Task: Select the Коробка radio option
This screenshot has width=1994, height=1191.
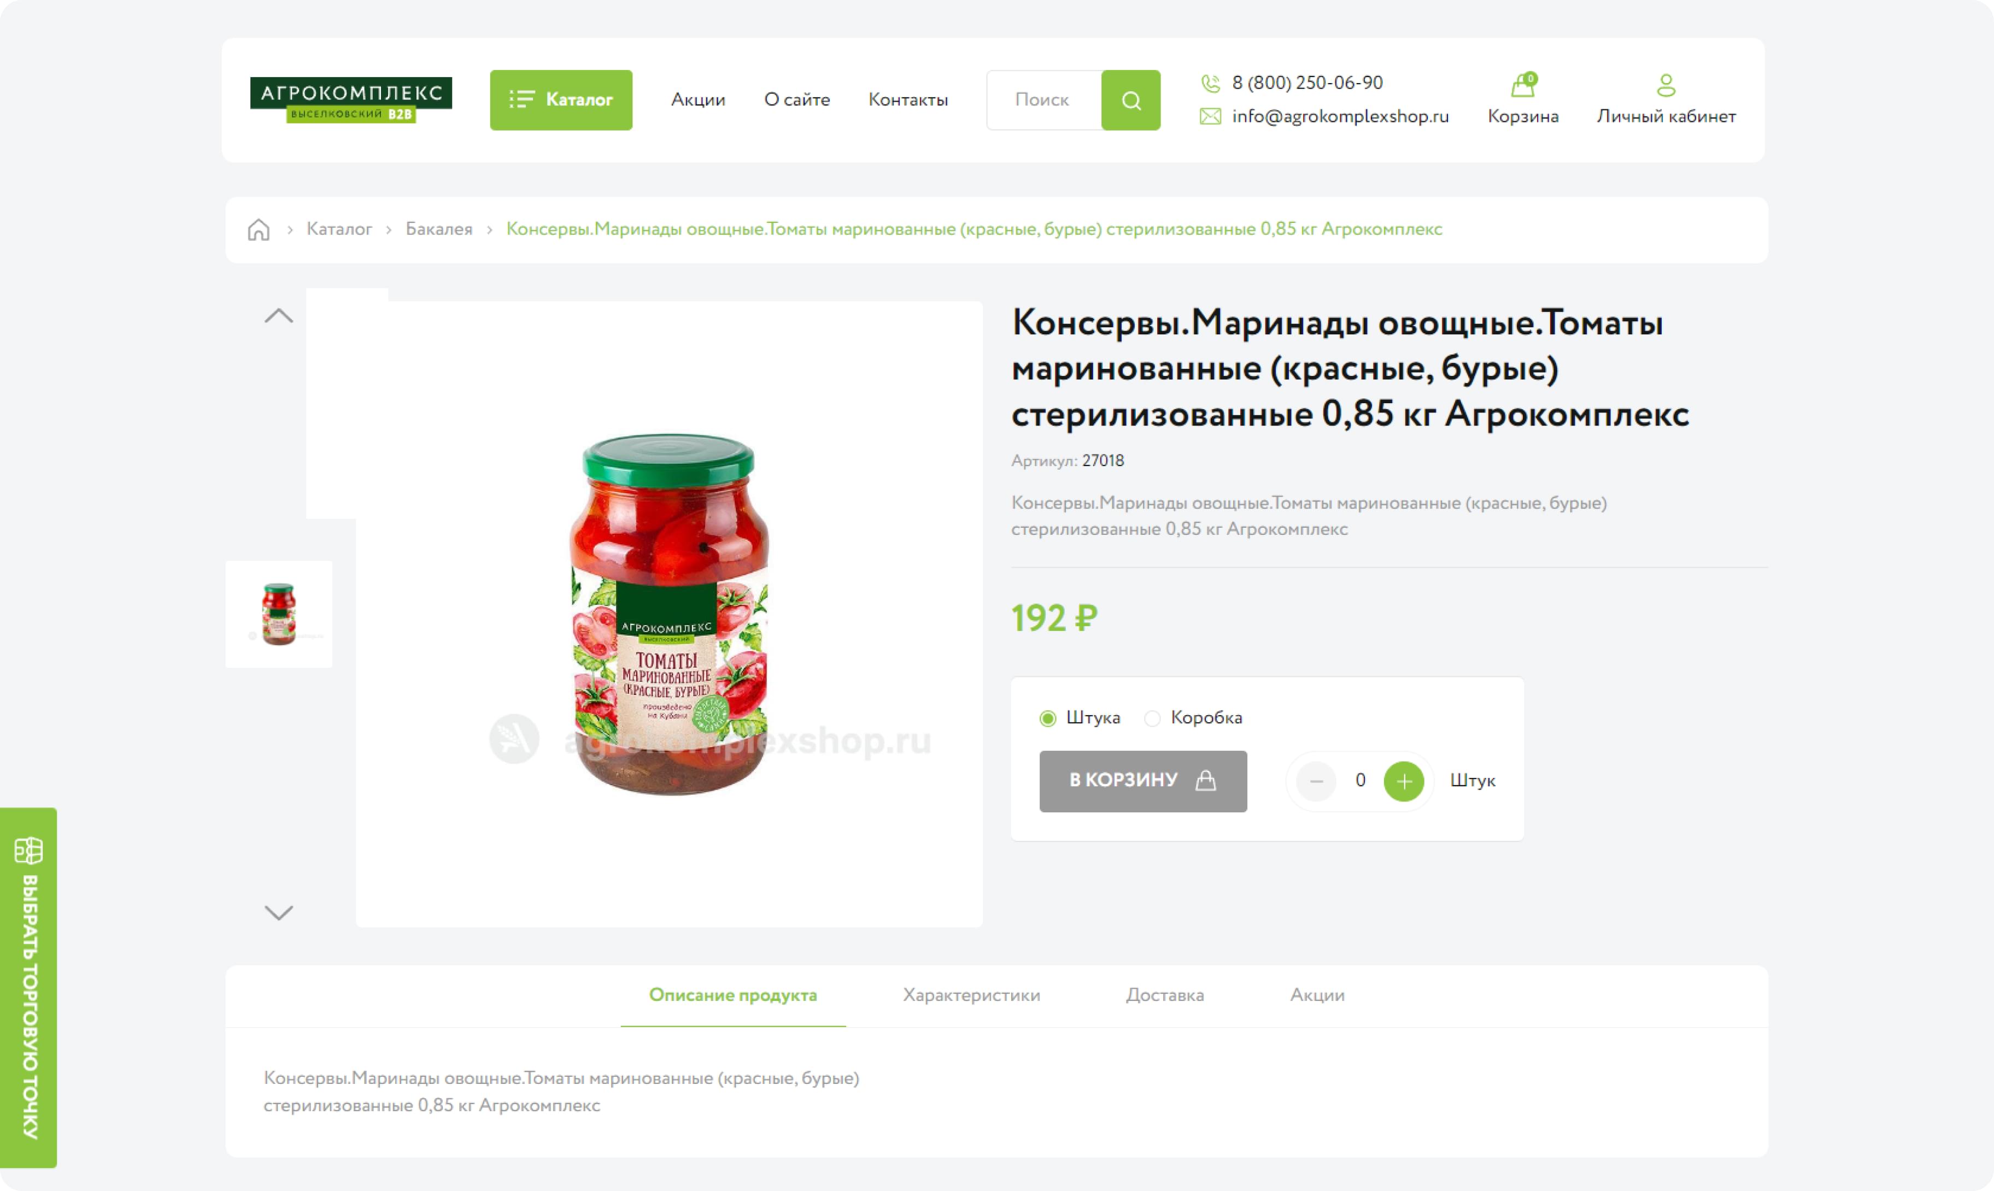Action: [1152, 718]
